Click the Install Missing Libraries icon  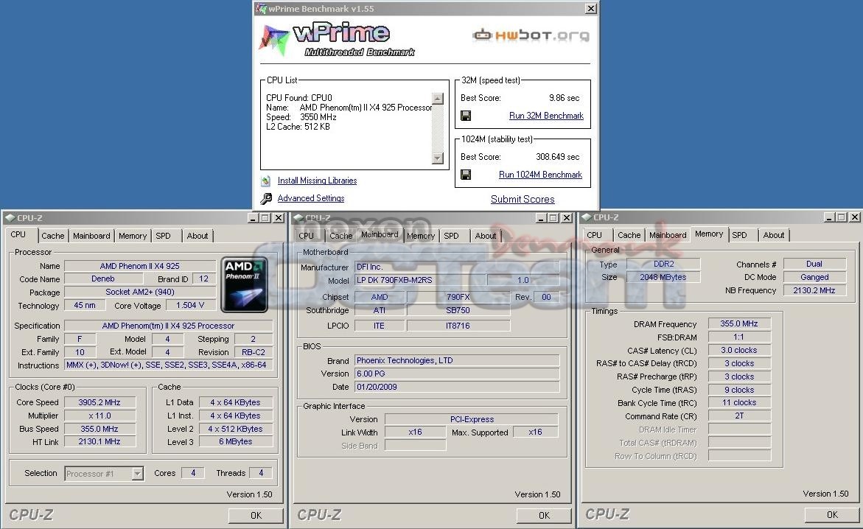coord(266,181)
